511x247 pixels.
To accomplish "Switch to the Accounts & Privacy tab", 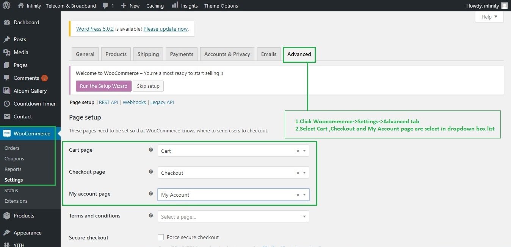I will point(227,54).
